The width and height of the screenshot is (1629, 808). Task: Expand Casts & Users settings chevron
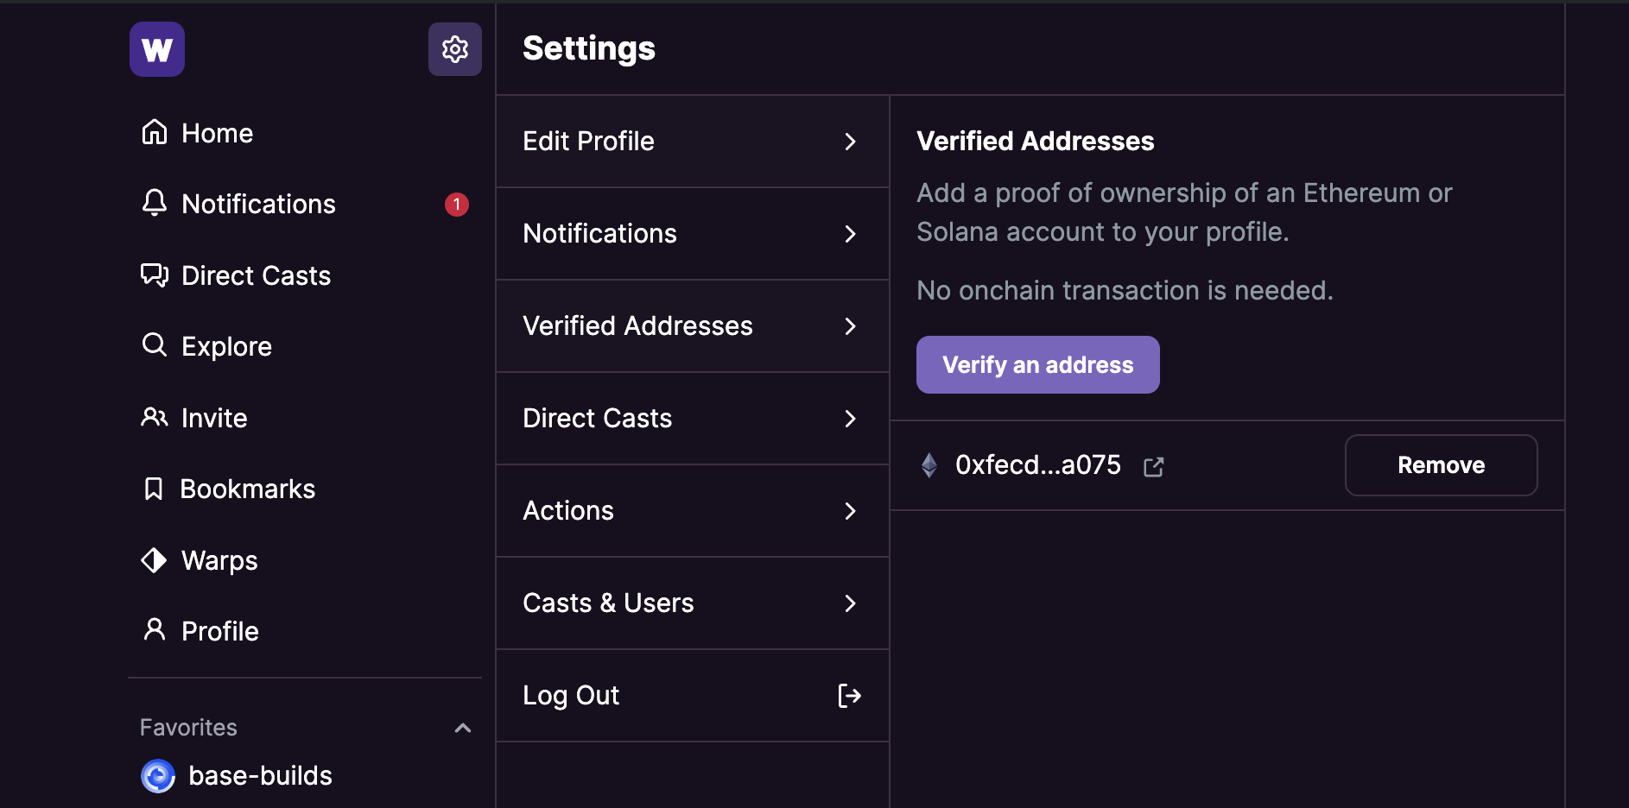click(x=850, y=603)
